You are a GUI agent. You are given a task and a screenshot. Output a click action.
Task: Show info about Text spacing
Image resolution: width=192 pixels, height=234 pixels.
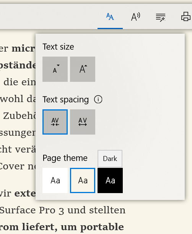pos(98,99)
